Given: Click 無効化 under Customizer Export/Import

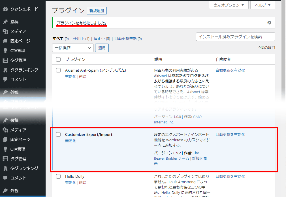Looking at the screenshot, I should (71, 141).
